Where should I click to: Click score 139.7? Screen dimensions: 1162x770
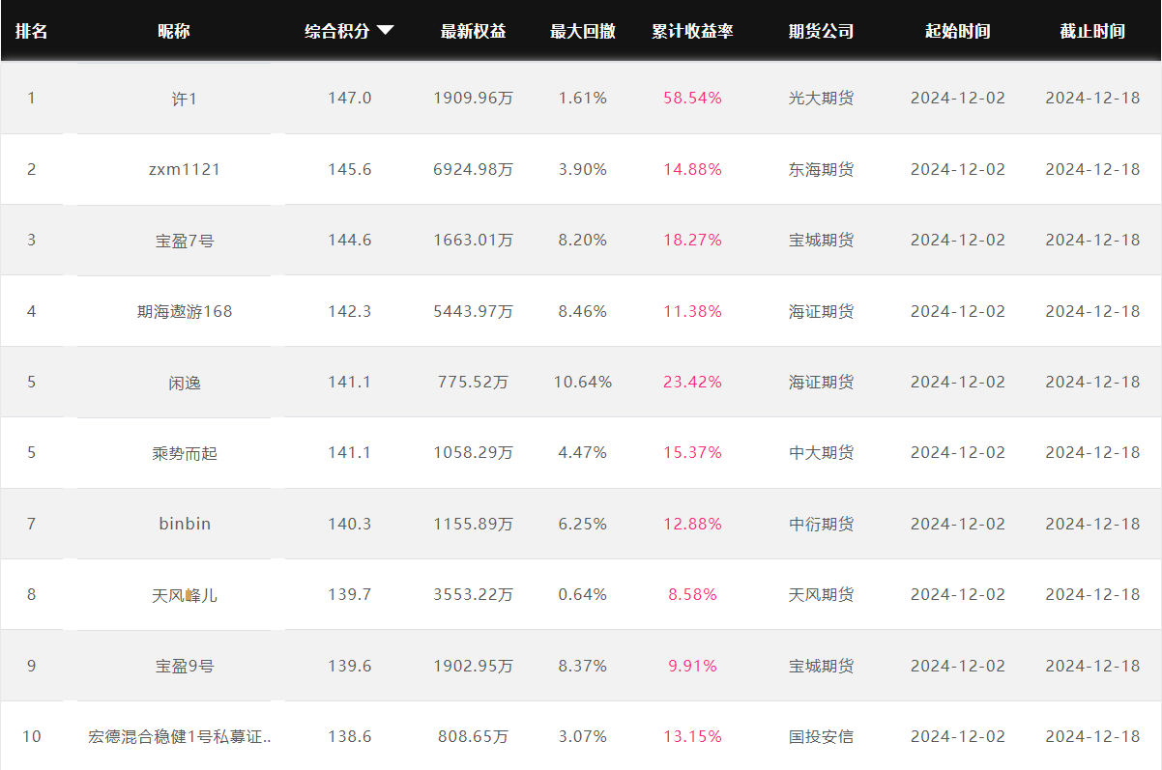(x=349, y=594)
